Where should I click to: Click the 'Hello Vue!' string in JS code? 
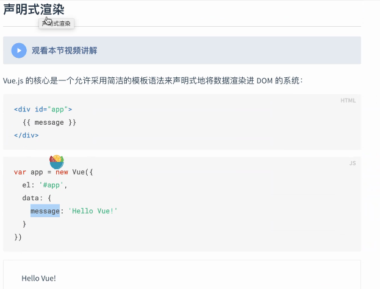tap(93, 211)
